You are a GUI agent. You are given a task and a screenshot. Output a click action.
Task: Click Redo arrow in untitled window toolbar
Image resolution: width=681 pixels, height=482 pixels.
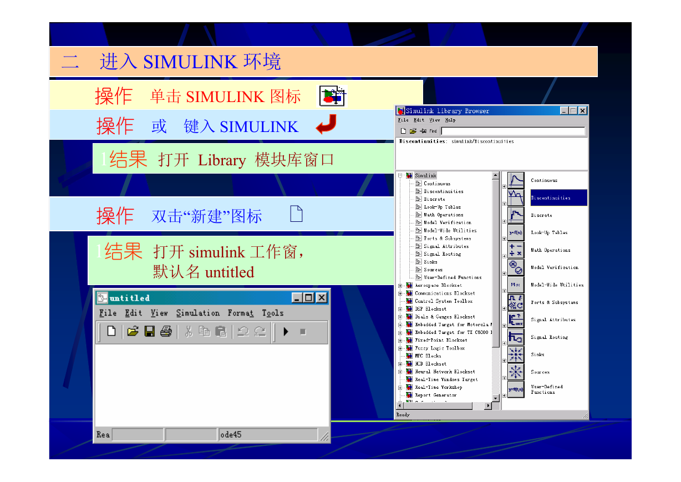pos(260,331)
